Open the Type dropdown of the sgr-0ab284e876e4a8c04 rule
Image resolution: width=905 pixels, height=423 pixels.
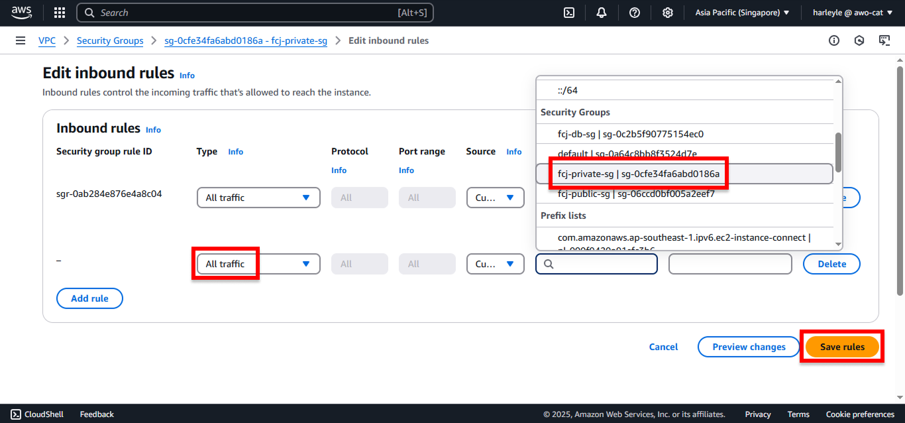click(x=258, y=198)
